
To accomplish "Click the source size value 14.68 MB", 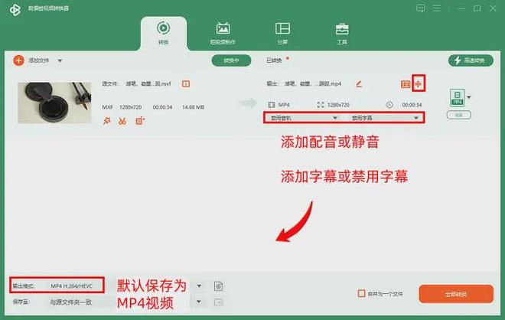I will click(x=193, y=107).
